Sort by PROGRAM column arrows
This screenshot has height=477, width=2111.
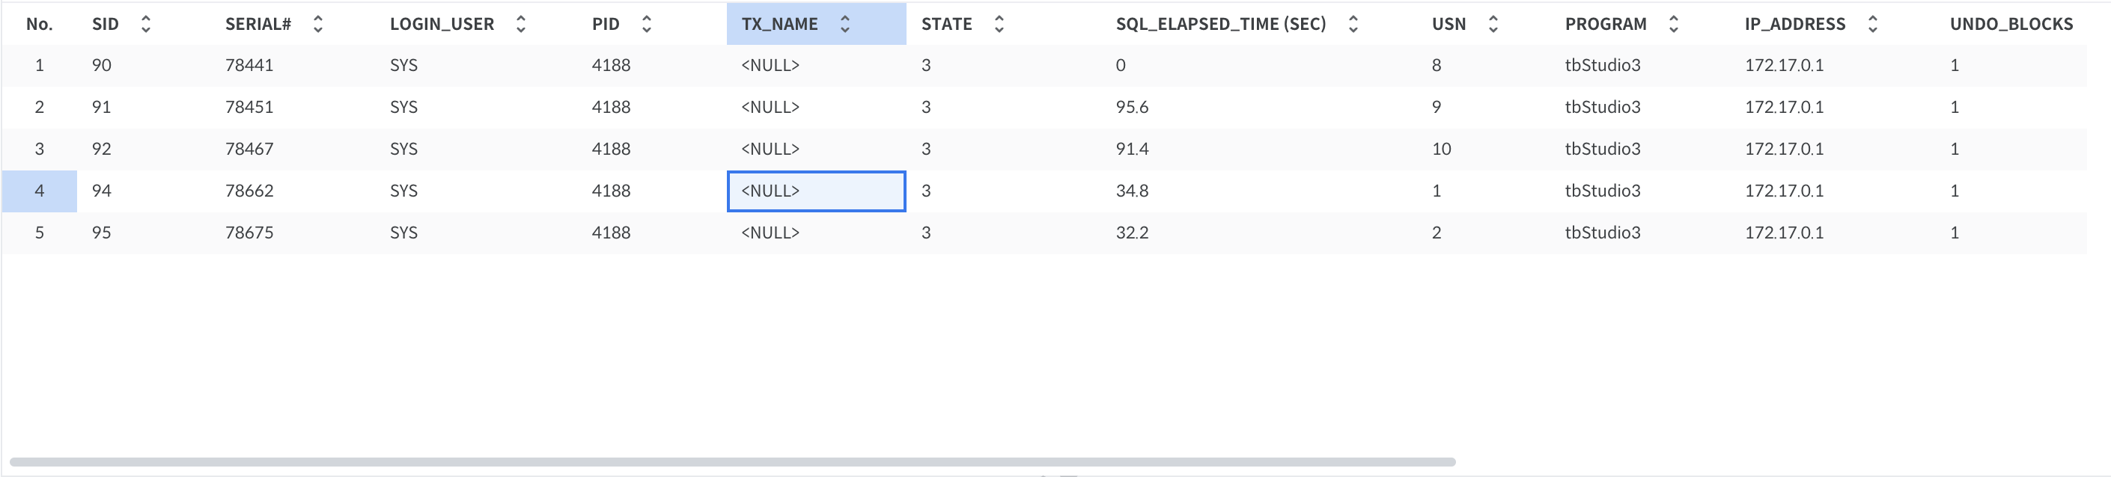pyautogui.click(x=1673, y=25)
